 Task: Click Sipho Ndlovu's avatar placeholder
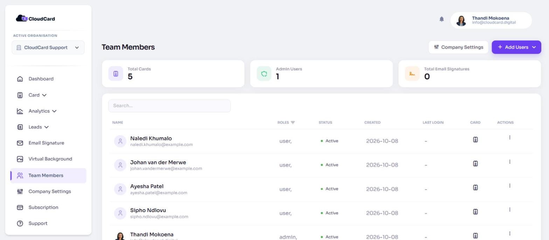pyautogui.click(x=120, y=213)
